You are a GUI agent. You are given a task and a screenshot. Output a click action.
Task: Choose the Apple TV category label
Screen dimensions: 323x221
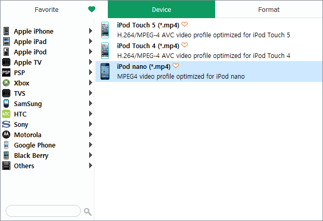[x=27, y=63]
